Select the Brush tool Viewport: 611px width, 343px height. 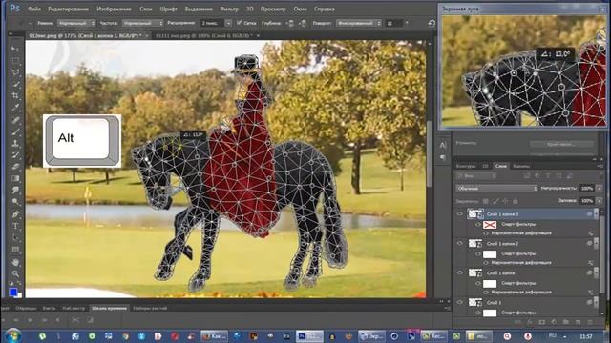[15, 131]
